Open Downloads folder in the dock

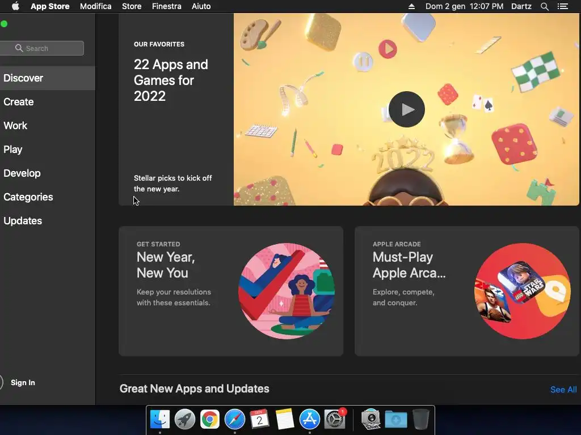pyautogui.click(x=395, y=420)
